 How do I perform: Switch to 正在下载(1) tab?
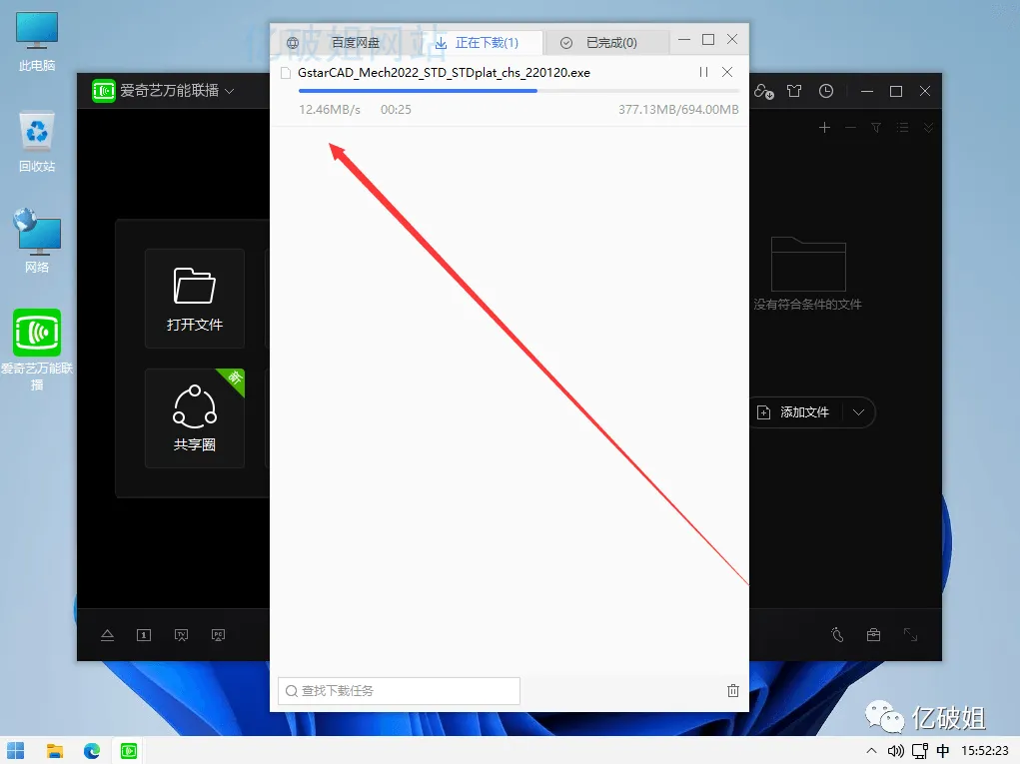click(x=477, y=43)
